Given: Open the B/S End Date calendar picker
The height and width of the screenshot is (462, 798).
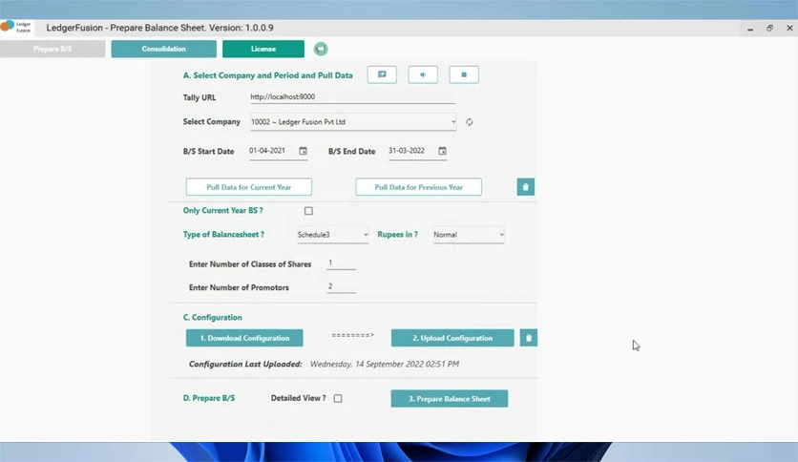Looking at the screenshot, I should pos(442,151).
